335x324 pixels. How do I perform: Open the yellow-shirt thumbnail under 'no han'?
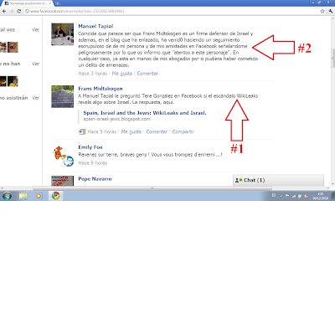pyautogui.click(x=13, y=81)
